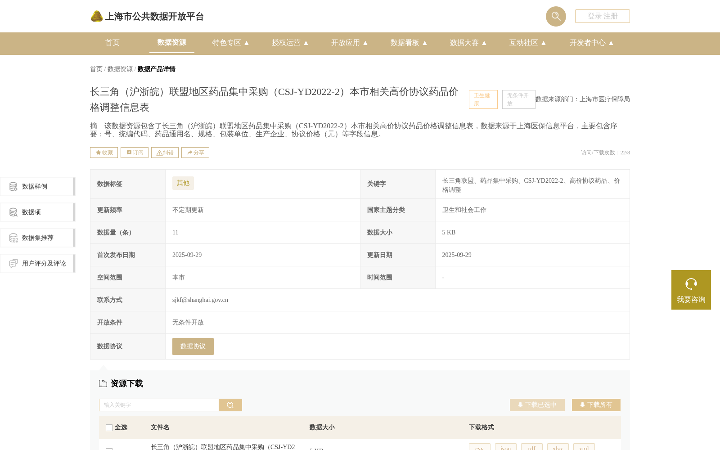Click the star 收藏 button
The image size is (720, 450).
point(104,153)
